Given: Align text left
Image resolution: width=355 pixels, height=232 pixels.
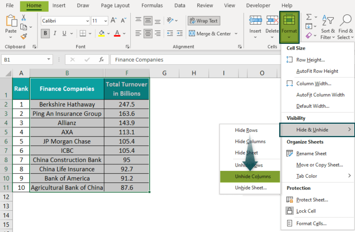Looking at the screenshot, I should [x=138, y=33].
